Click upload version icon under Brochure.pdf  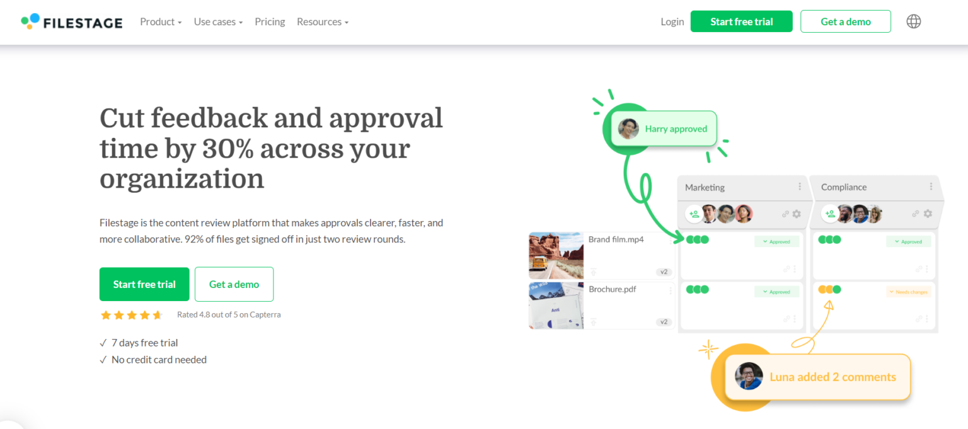[594, 322]
